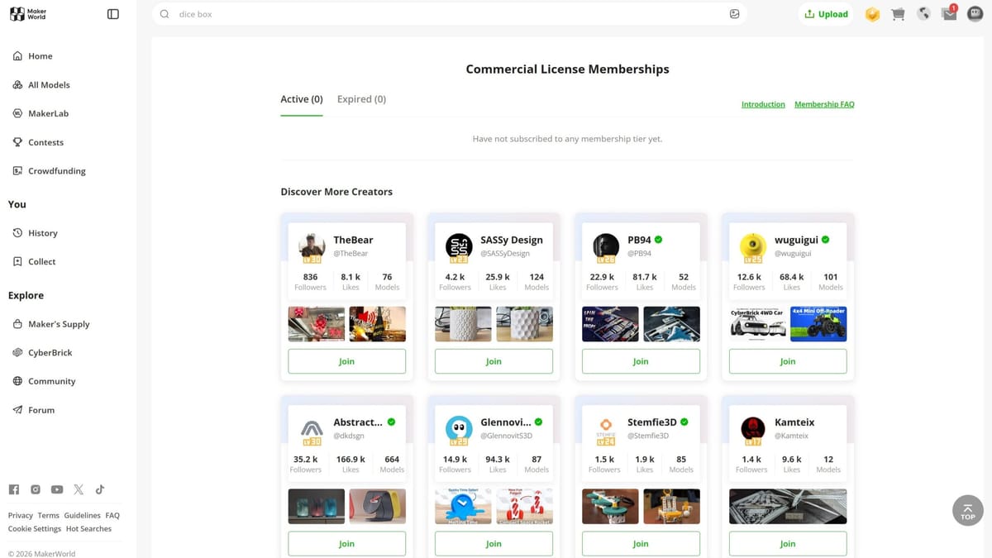Click the Upload button
Image resolution: width=992 pixels, height=558 pixels.
pyautogui.click(x=826, y=14)
